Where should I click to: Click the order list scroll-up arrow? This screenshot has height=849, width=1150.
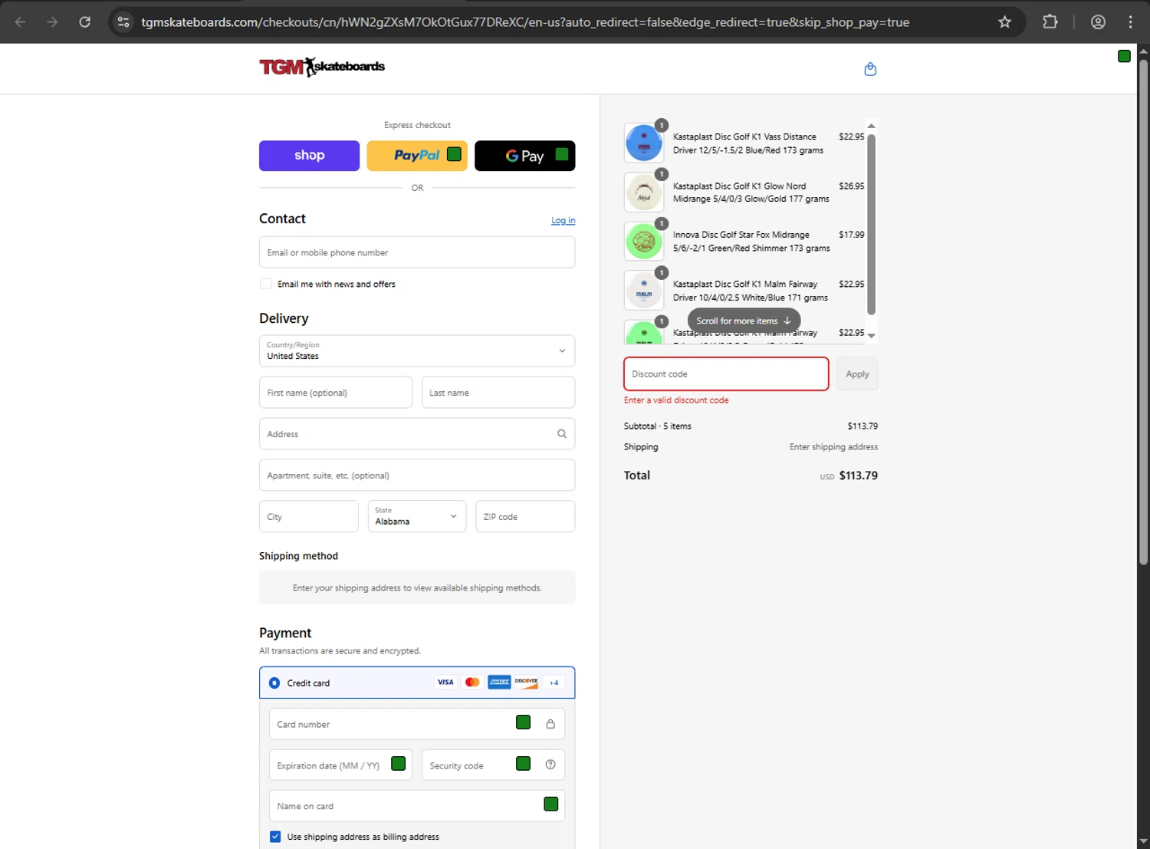click(871, 126)
